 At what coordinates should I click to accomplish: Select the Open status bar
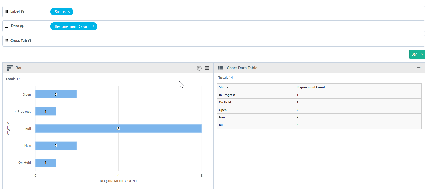coord(56,94)
